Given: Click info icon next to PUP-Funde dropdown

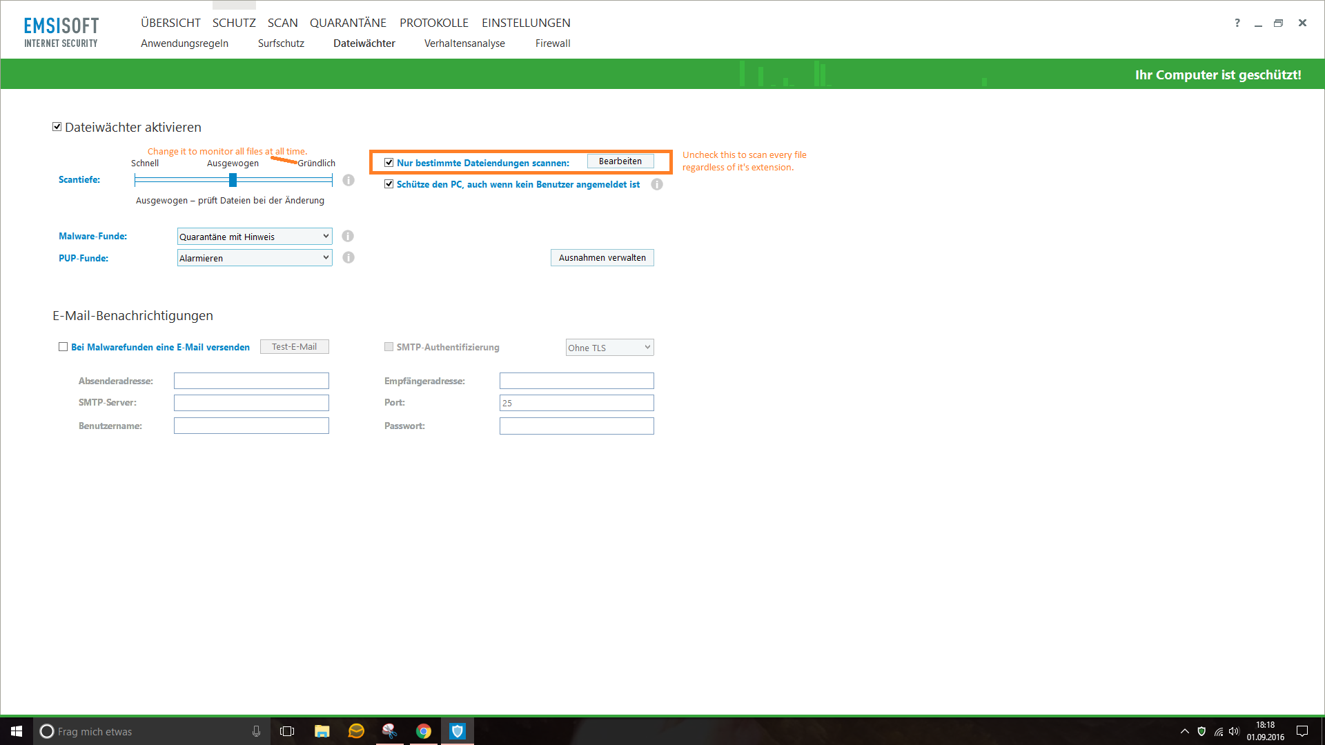Looking at the screenshot, I should point(349,257).
